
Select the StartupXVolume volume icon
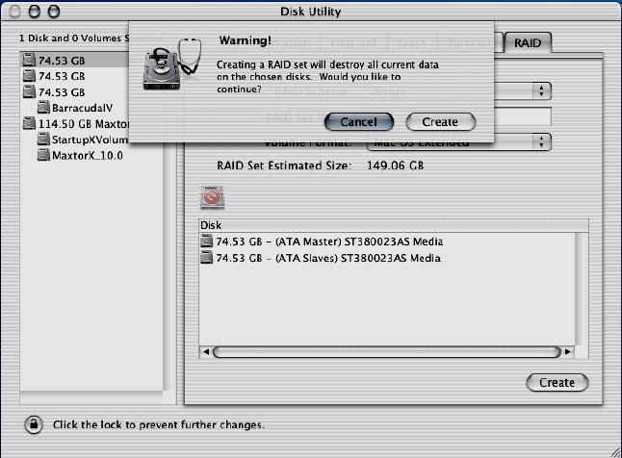click(43, 140)
